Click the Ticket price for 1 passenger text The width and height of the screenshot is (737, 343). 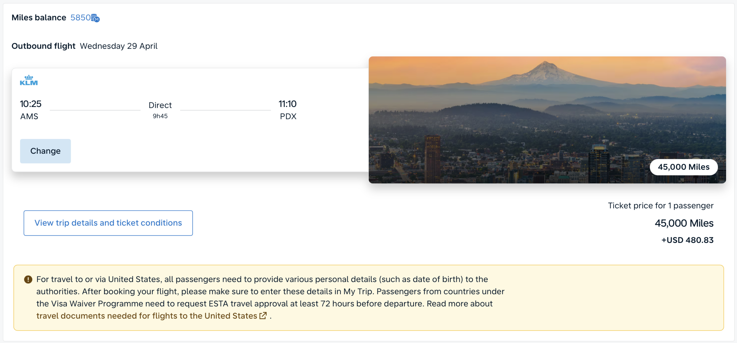pos(660,205)
